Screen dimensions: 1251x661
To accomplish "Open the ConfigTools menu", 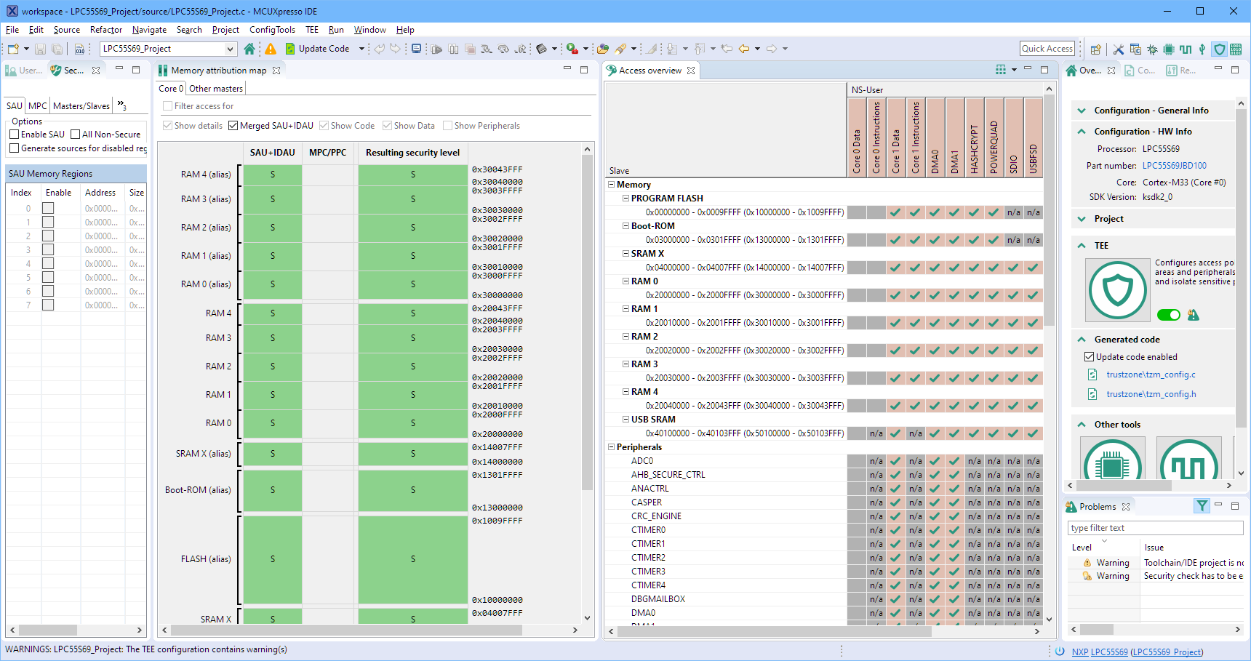I will coord(272,30).
